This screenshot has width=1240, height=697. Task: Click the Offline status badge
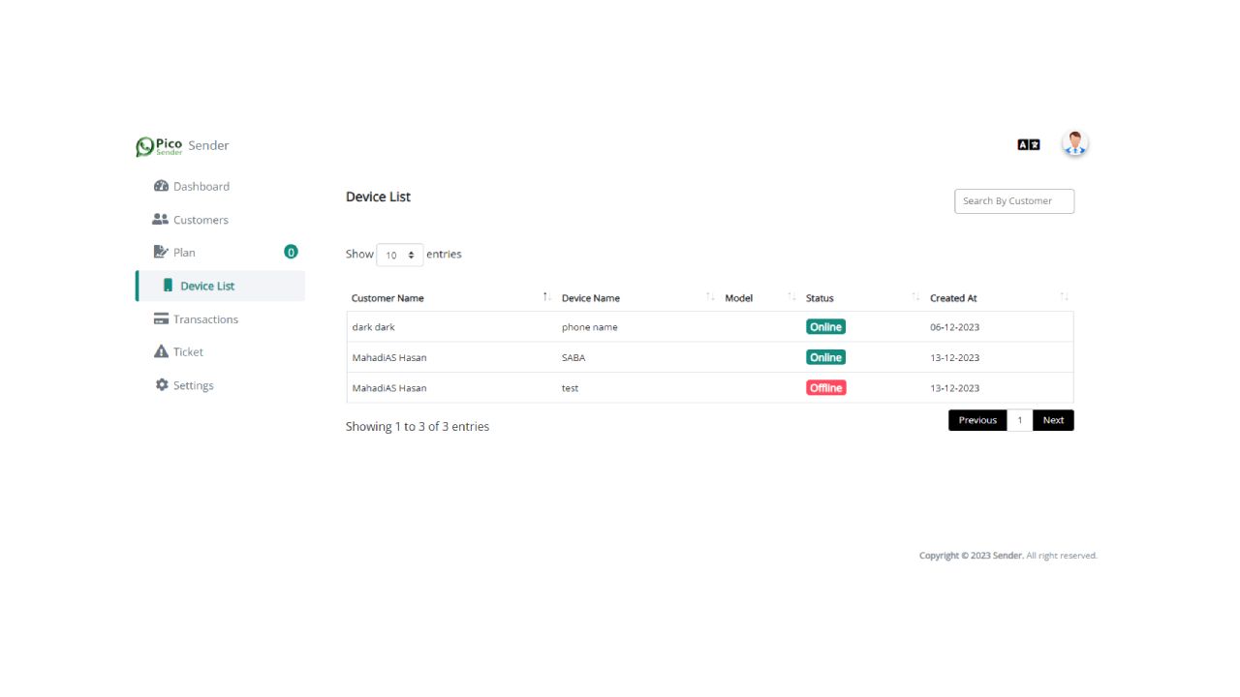point(825,388)
